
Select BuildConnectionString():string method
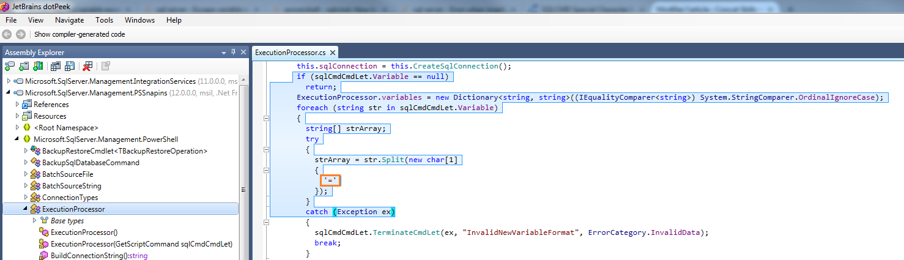[x=99, y=256]
